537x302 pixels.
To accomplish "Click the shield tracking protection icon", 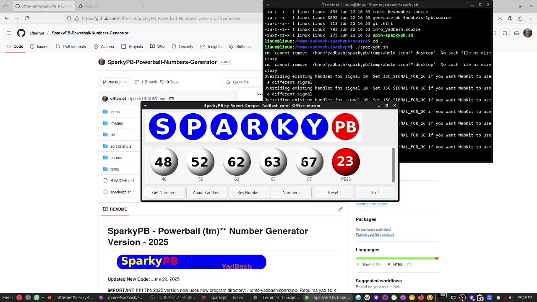I will 69,18.
